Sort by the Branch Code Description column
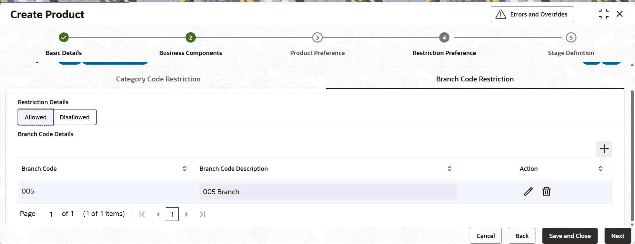 [x=449, y=169]
